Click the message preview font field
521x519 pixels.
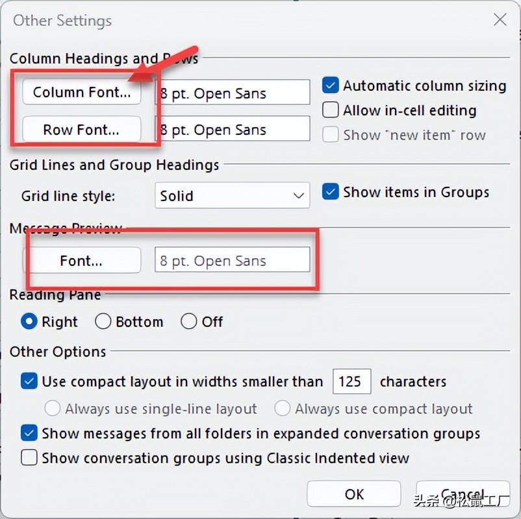pos(232,261)
